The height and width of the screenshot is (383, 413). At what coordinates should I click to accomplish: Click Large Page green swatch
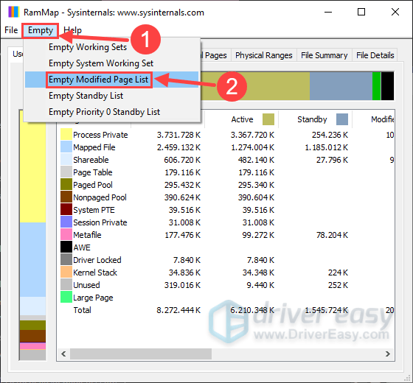[x=66, y=298]
